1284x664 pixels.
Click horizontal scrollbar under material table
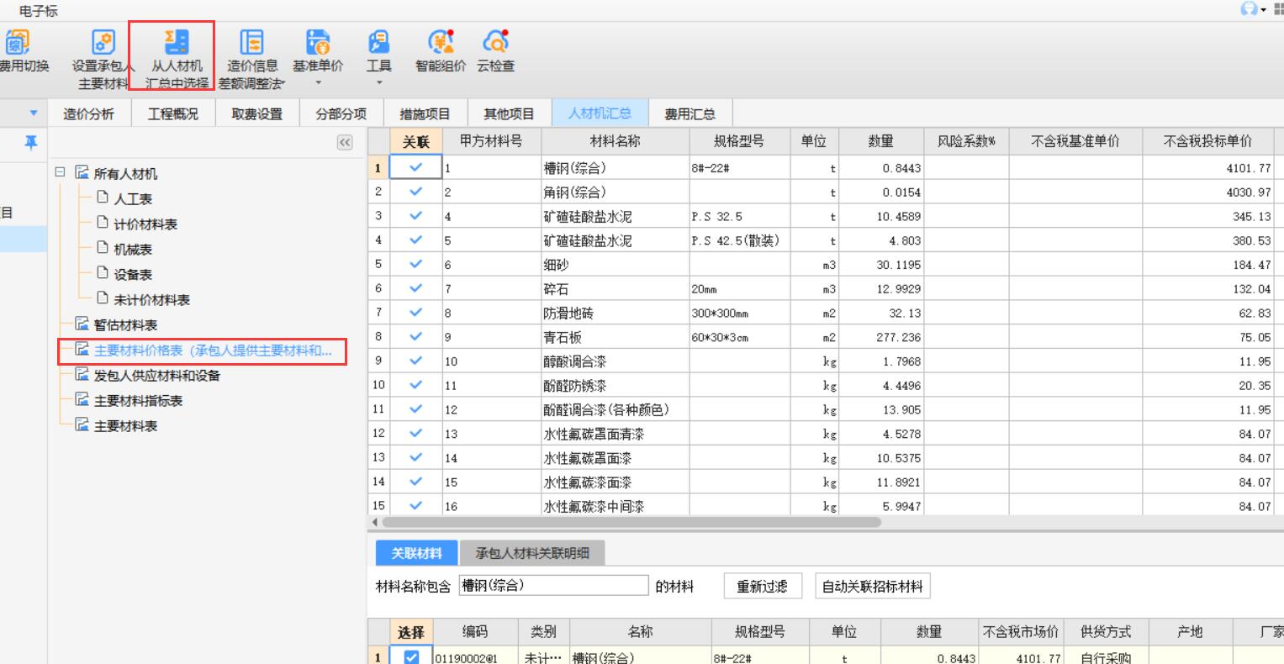click(631, 522)
